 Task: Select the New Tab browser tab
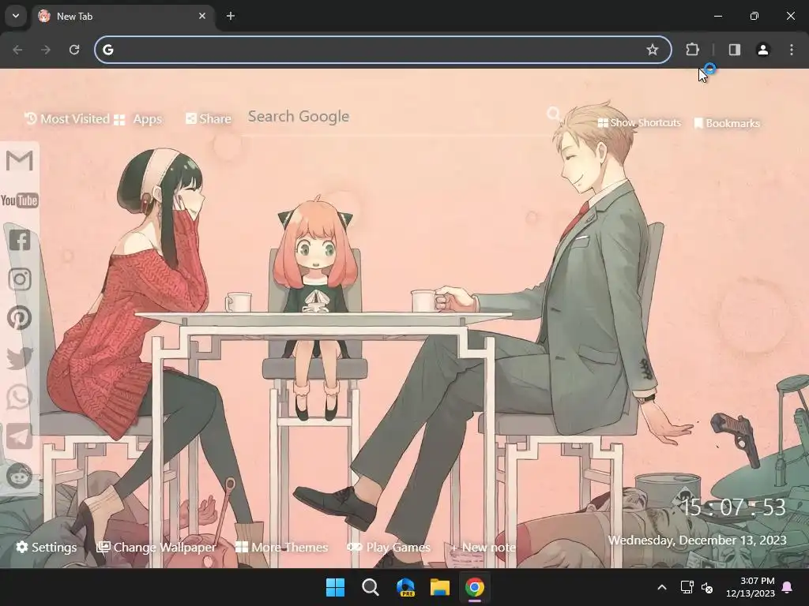(124, 16)
